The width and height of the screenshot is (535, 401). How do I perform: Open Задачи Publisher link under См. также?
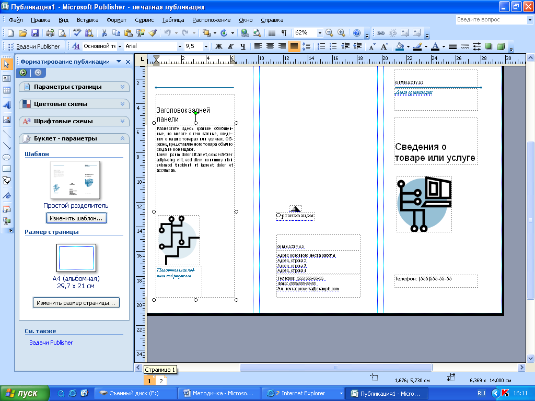51,343
